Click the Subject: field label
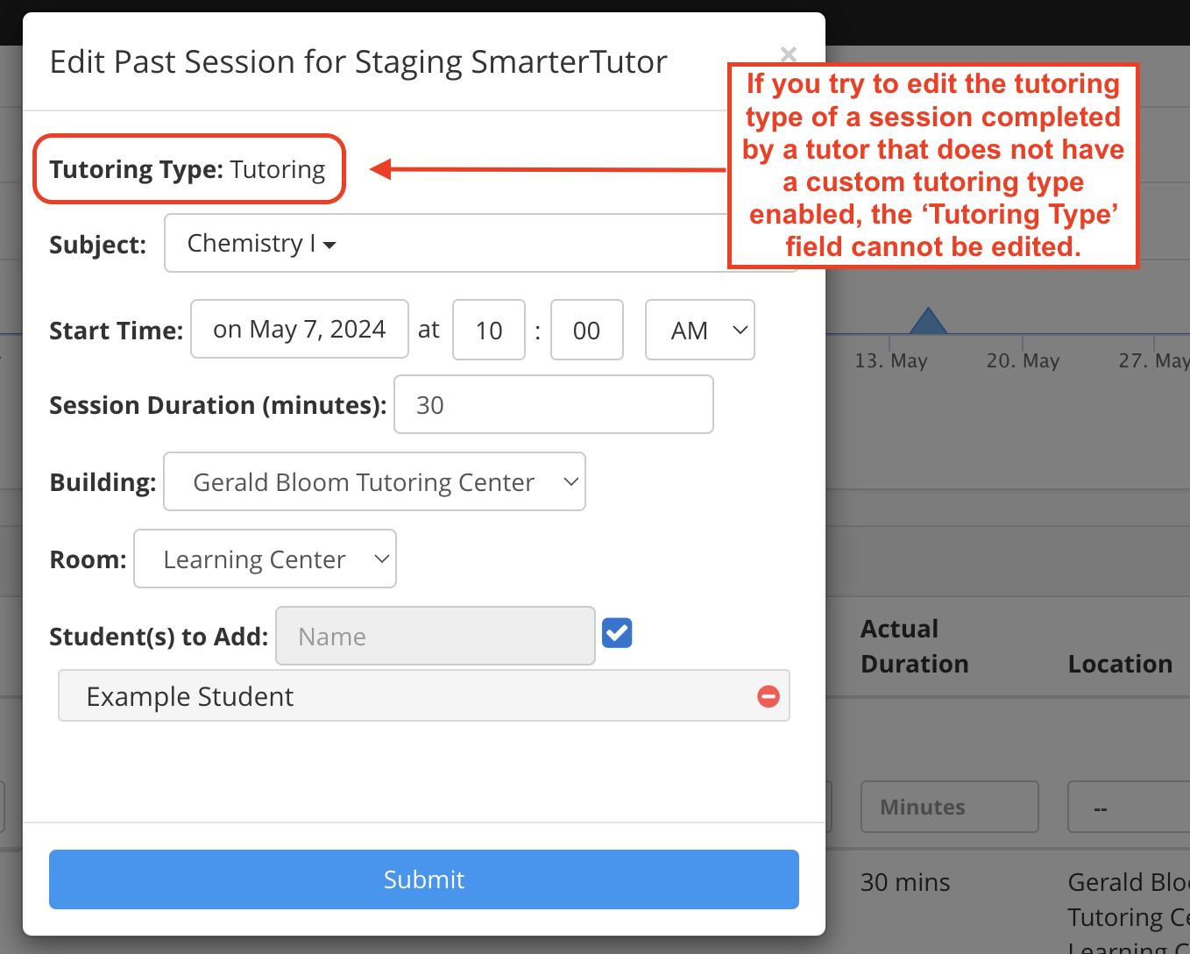Viewport: 1190px width, 954px height. pyautogui.click(x=97, y=244)
